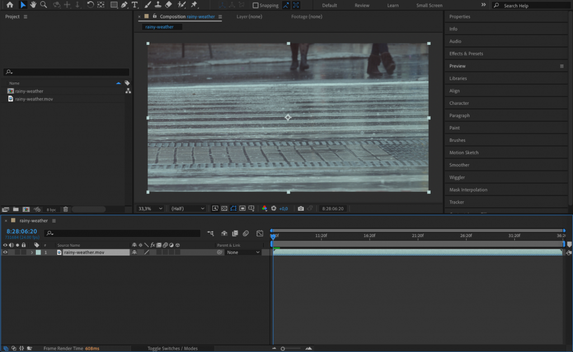The height and width of the screenshot is (352, 573).
Task: Select the Pen tool in the toolbar
Action: [124, 5]
